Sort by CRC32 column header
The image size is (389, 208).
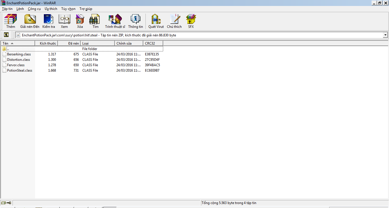pos(153,43)
